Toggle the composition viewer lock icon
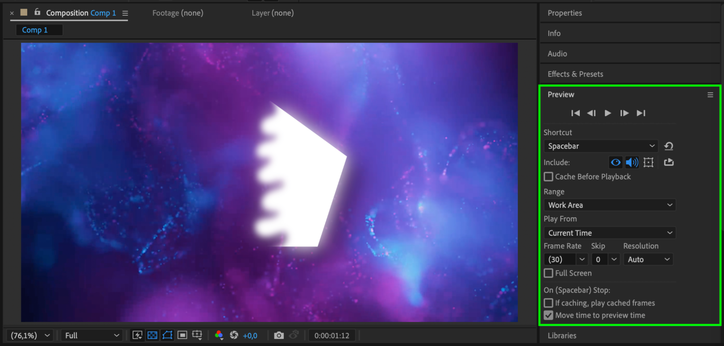 (x=37, y=12)
